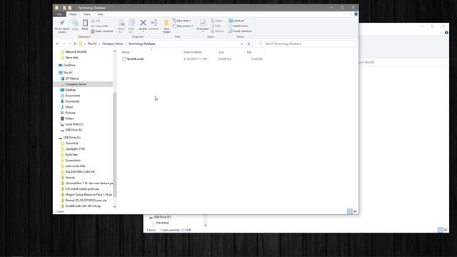
Task: Switch to the View ribbon tab
Action: [100, 14]
